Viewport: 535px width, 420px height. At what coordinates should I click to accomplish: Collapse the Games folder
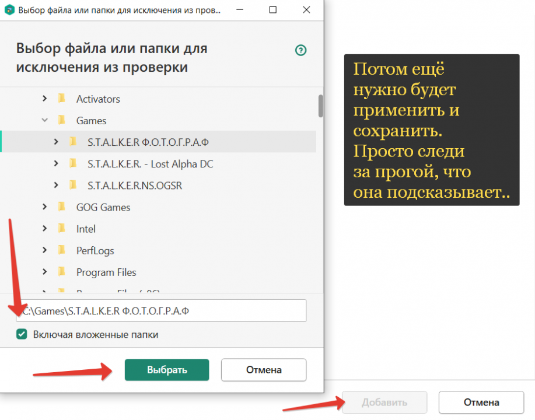click(45, 120)
